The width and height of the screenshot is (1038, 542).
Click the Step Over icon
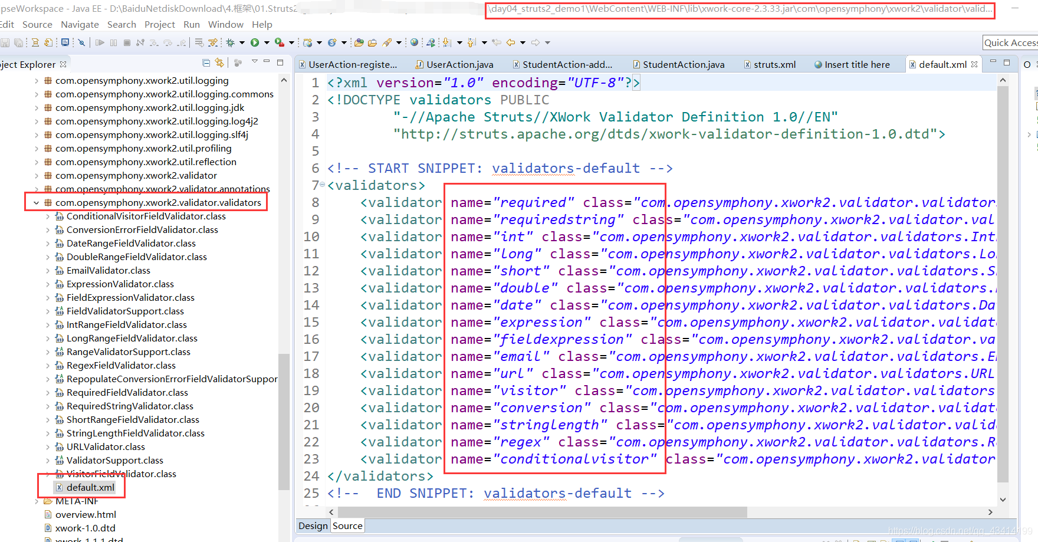(167, 42)
